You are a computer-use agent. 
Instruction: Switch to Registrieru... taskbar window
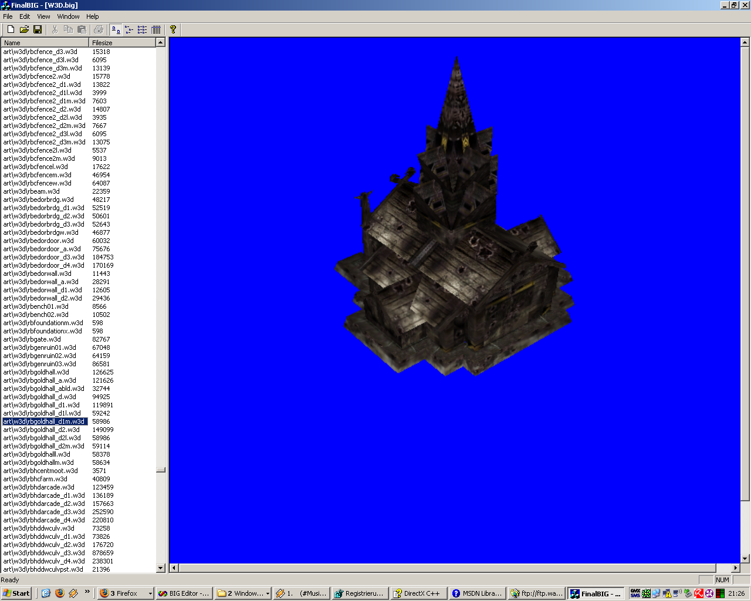coord(359,593)
